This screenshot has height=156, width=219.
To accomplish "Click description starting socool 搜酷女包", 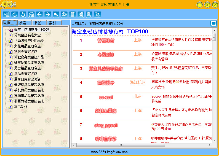I will click(x=181, y=99).
